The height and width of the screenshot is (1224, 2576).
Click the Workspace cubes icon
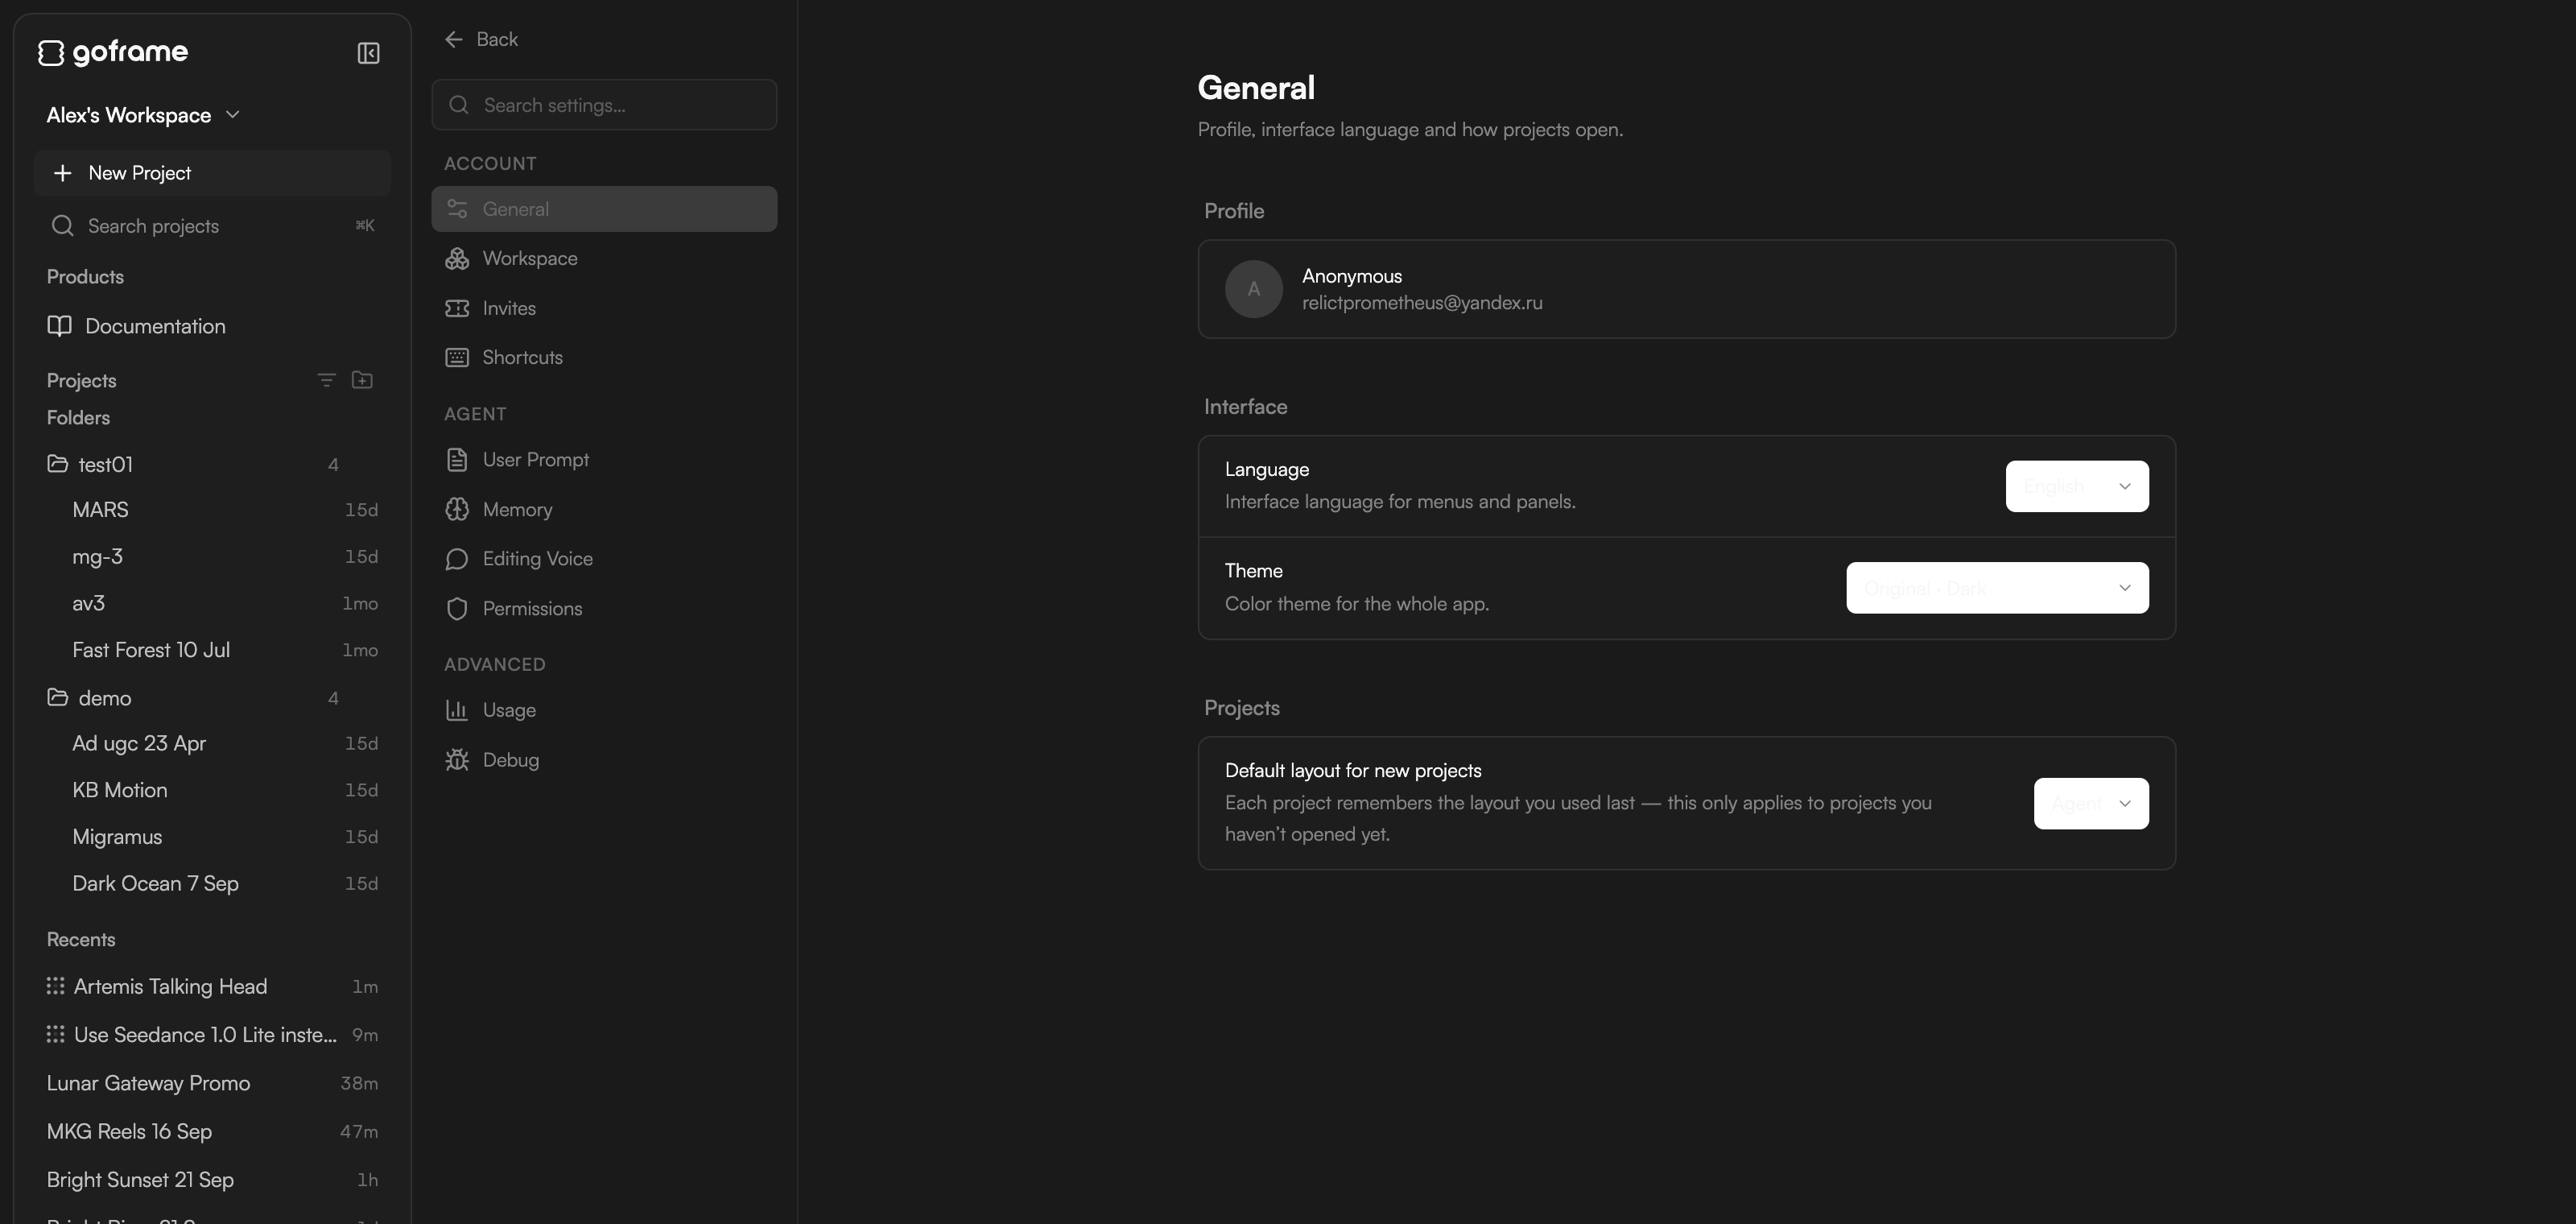(457, 258)
